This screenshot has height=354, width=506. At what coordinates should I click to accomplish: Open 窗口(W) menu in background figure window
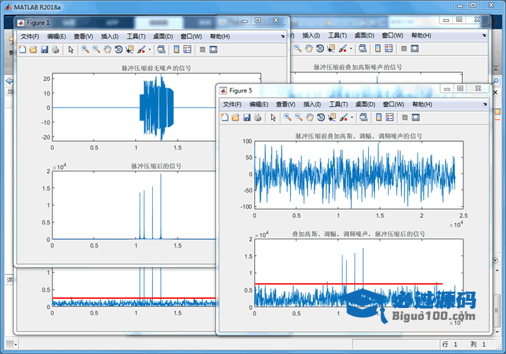click(x=392, y=35)
